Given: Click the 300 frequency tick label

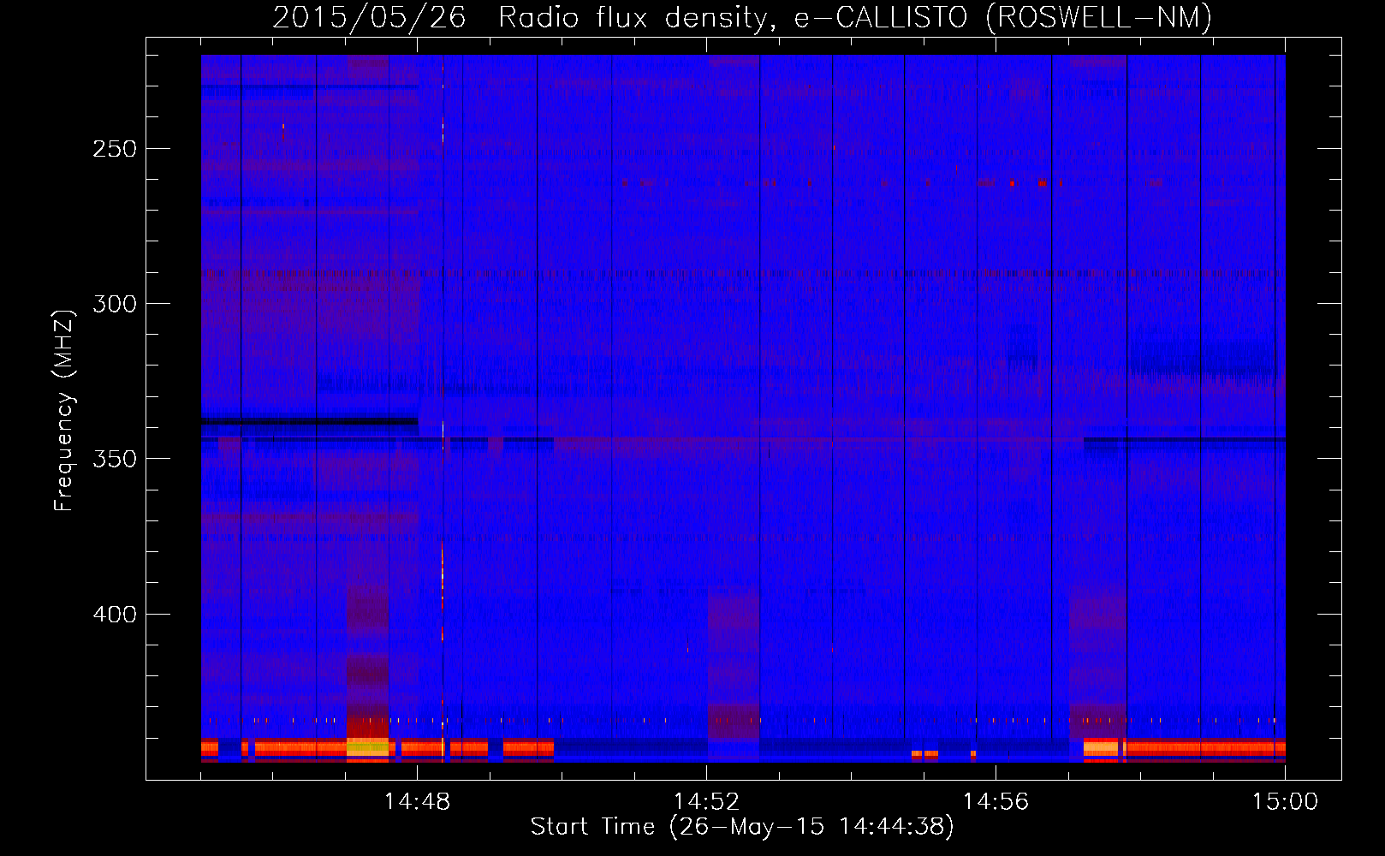Looking at the screenshot, I should [115, 304].
